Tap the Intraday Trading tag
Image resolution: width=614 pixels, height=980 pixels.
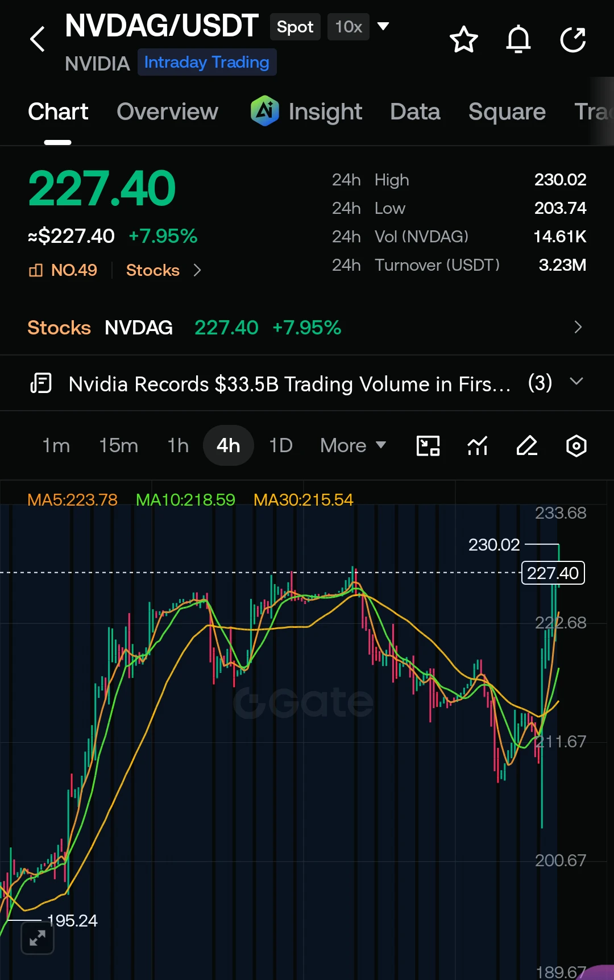(x=207, y=62)
